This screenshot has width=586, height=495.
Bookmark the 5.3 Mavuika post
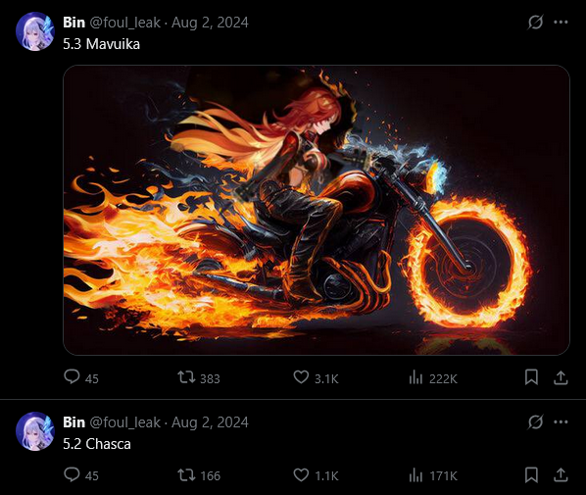pos(531,377)
